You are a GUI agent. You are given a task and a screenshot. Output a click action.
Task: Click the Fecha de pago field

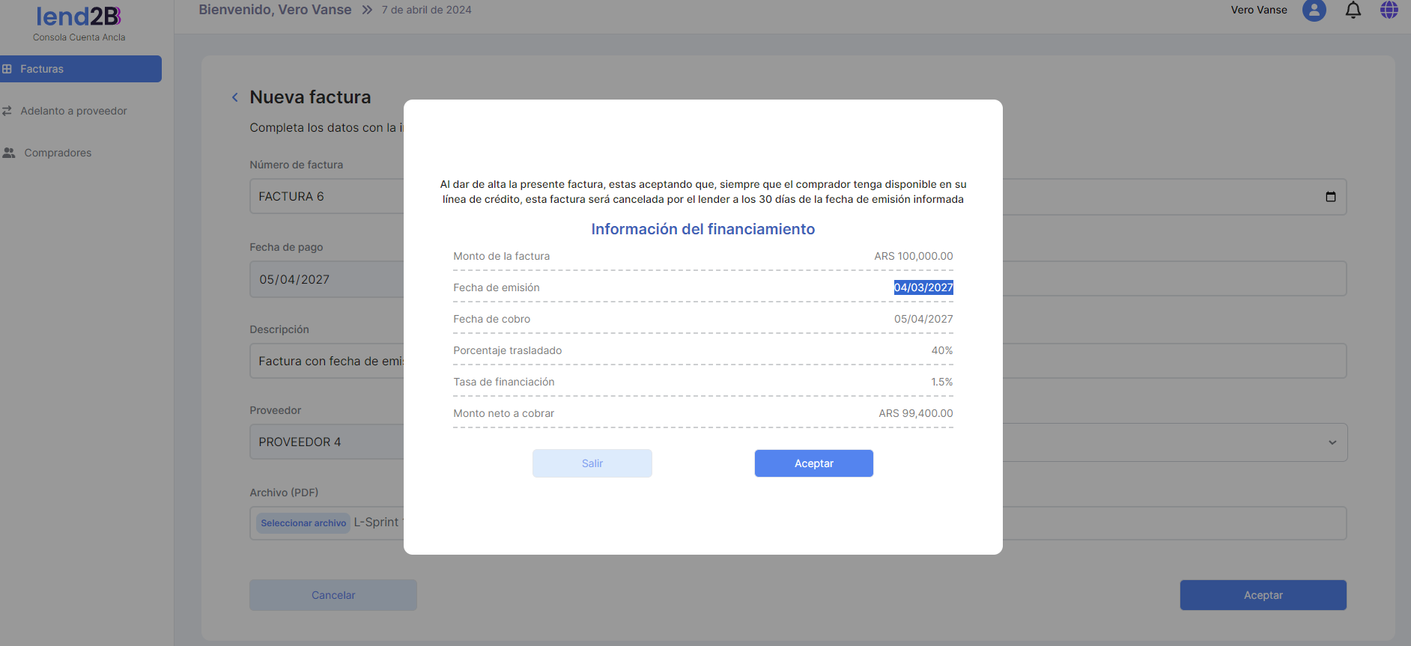coord(326,279)
